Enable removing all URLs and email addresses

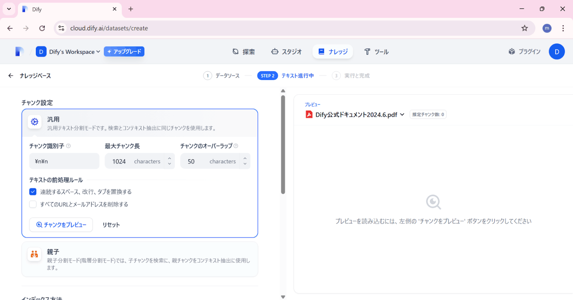(33, 204)
